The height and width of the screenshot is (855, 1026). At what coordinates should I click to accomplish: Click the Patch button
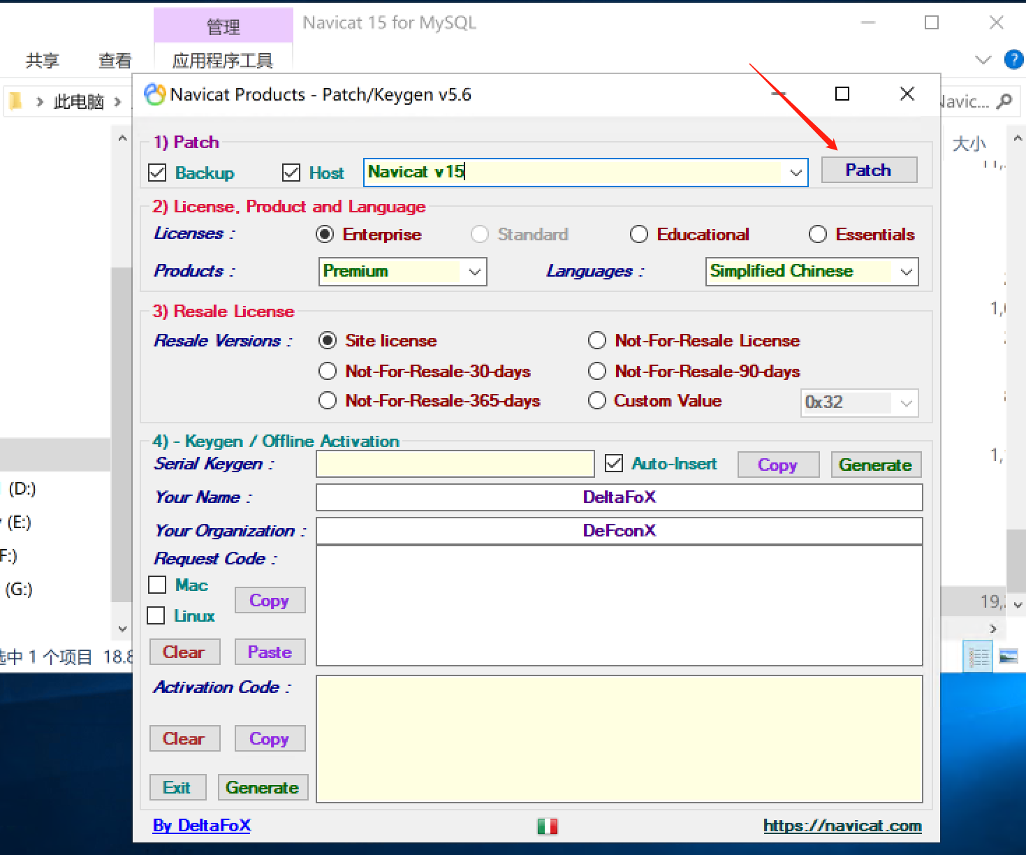coord(869,170)
